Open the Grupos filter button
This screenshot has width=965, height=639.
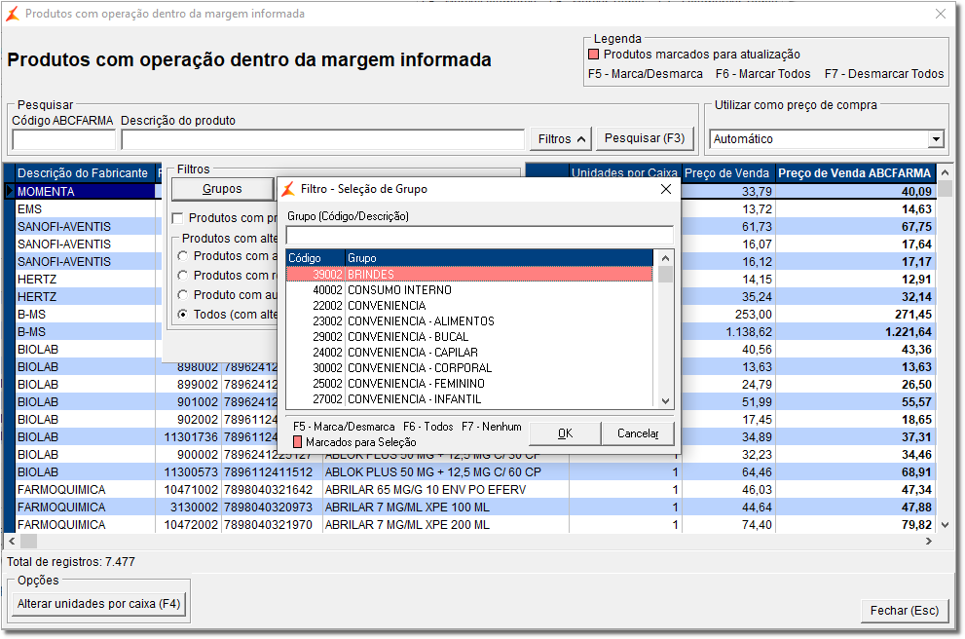(222, 189)
